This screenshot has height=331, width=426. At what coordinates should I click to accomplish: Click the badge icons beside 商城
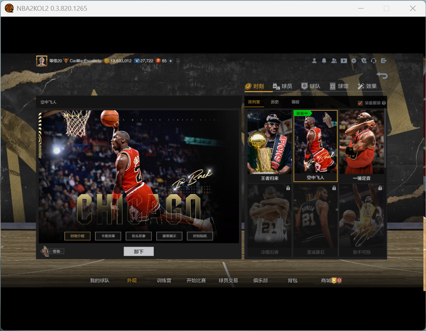point(337,281)
